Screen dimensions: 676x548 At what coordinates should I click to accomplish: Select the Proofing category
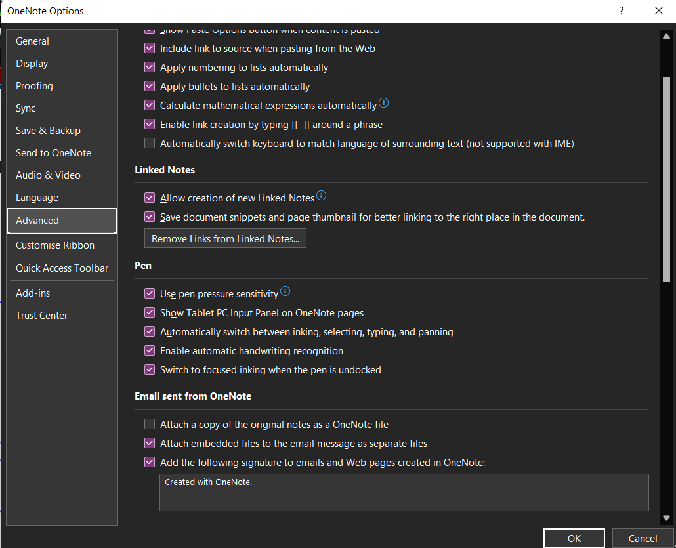coord(62,86)
